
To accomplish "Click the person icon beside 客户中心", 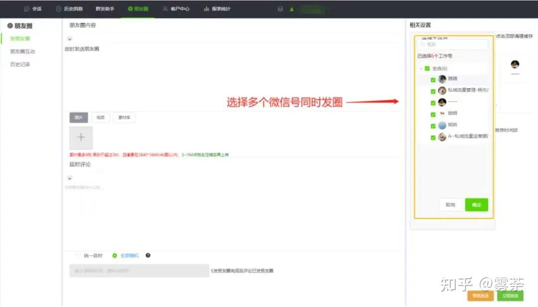I will pyautogui.click(x=165, y=9).
